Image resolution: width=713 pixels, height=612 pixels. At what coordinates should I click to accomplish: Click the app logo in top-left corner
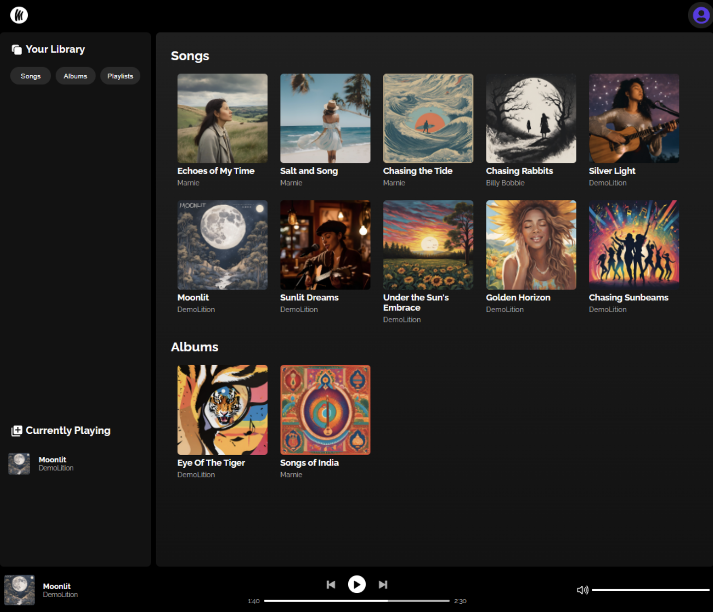pos(19,15)
